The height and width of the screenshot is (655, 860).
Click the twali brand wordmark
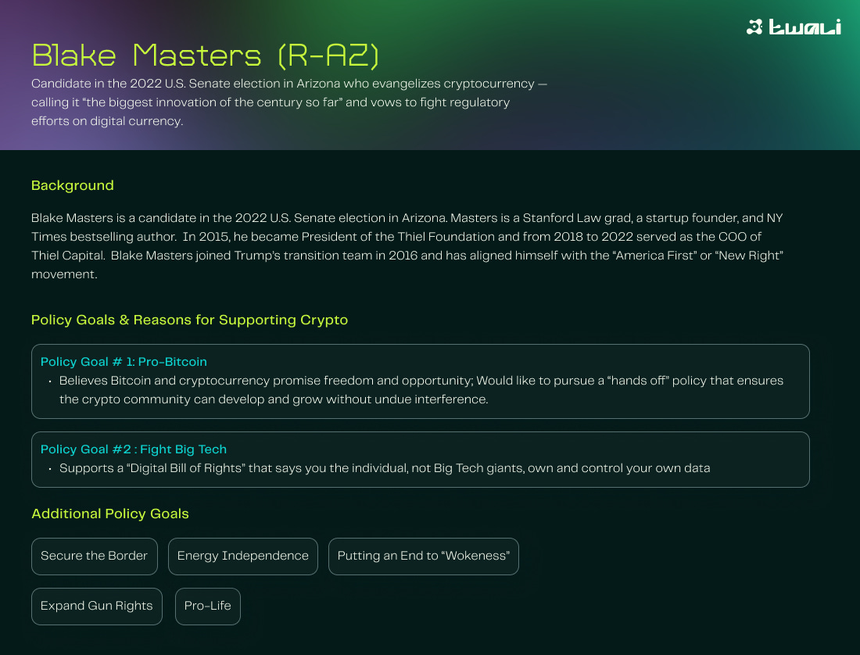coord(804,27)
